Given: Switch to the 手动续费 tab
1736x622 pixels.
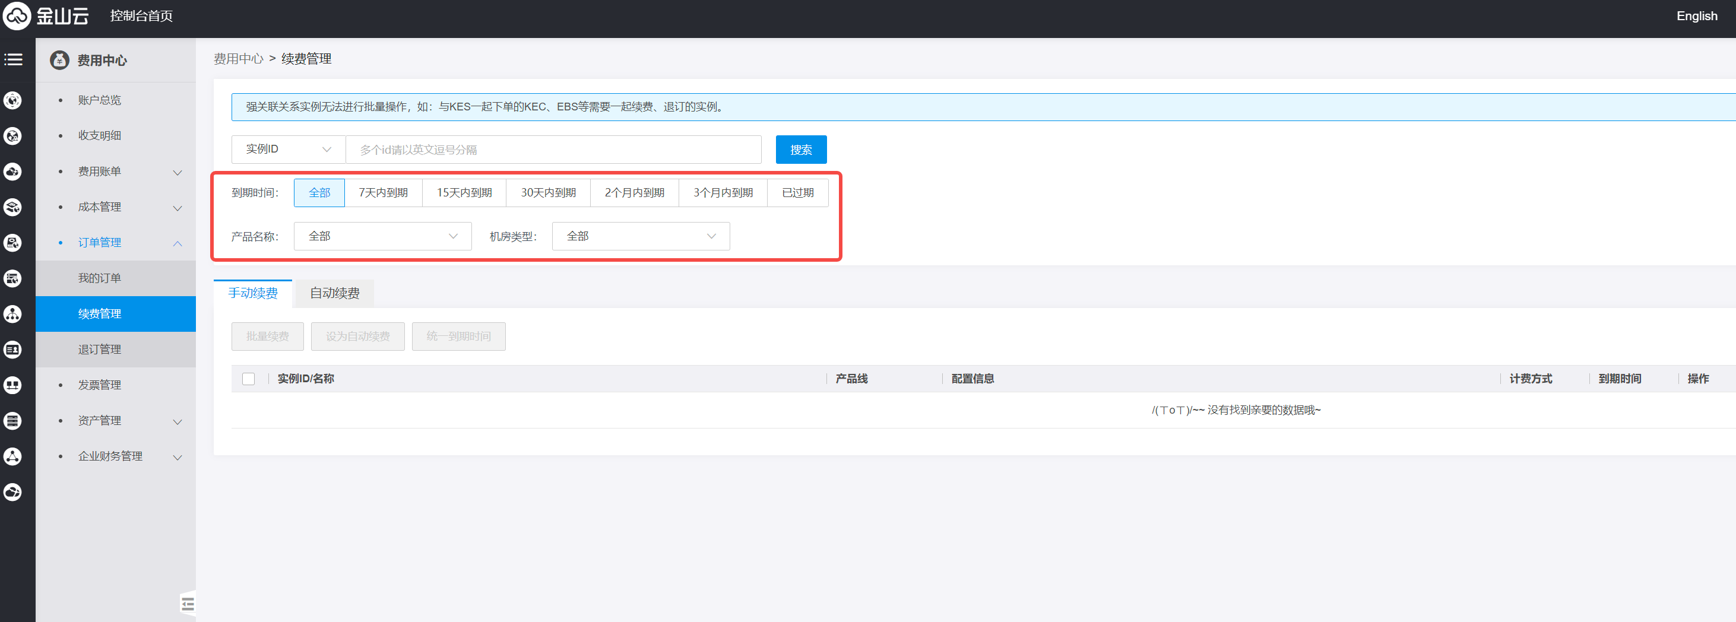Looking at the screenshot, I should tap(253, 293).
